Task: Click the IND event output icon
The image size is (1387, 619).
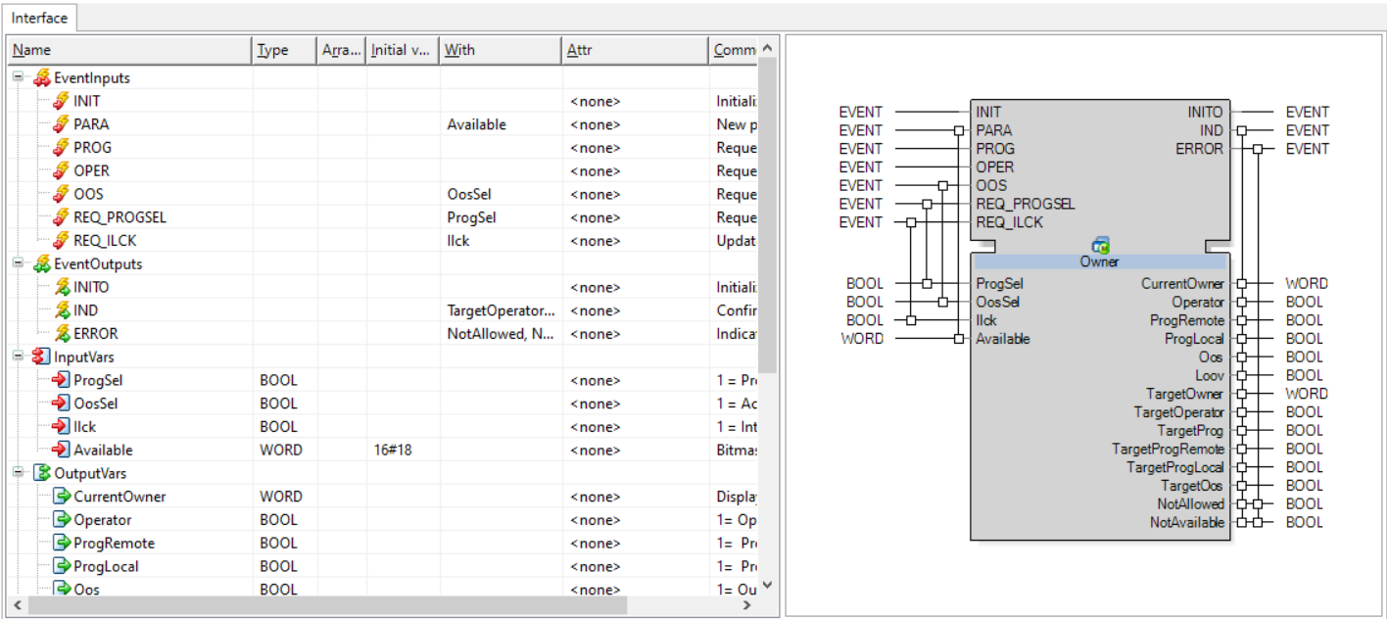Action: 62,310
